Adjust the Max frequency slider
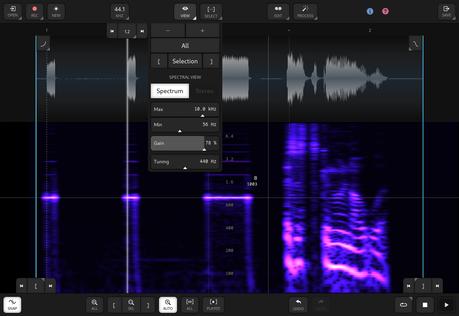Screen dimensions: 459x316 pyautogui.click(x=185, y=109)
